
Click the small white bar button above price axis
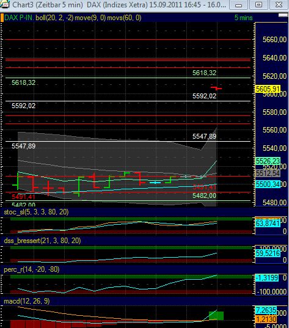click(x=283, y=15)
